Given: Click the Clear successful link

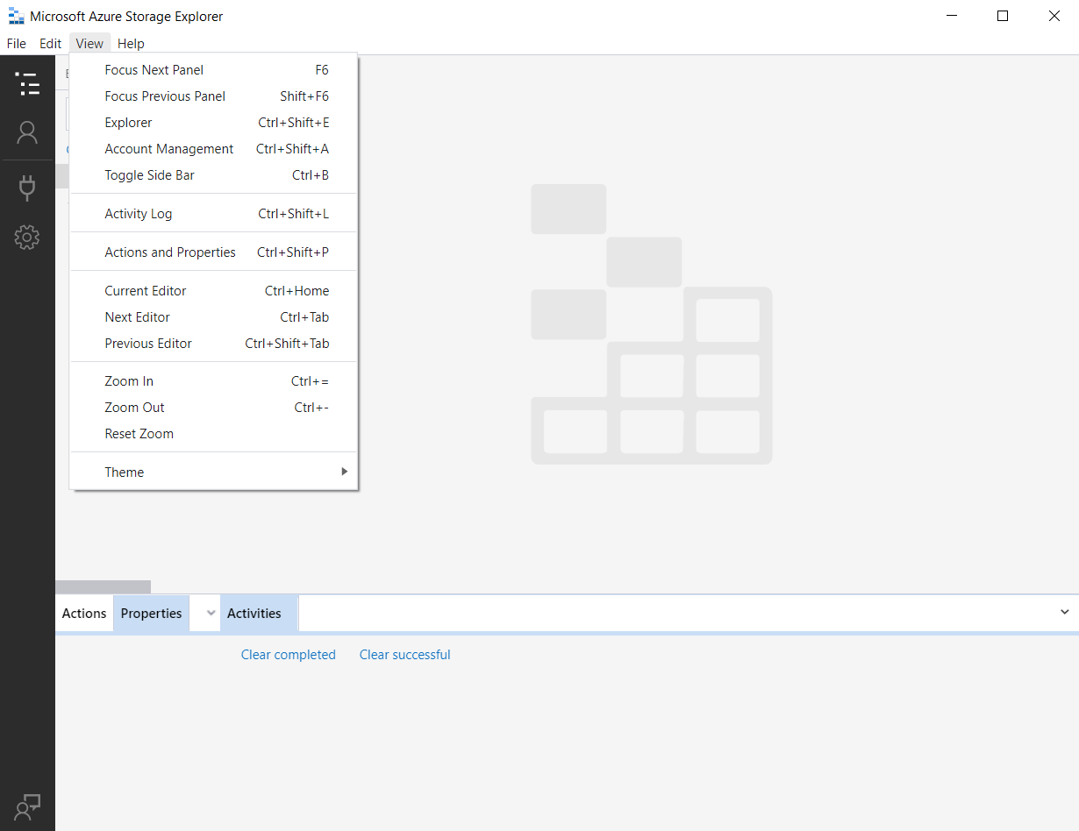Looking at the screenshot, I should click(404, 654).
